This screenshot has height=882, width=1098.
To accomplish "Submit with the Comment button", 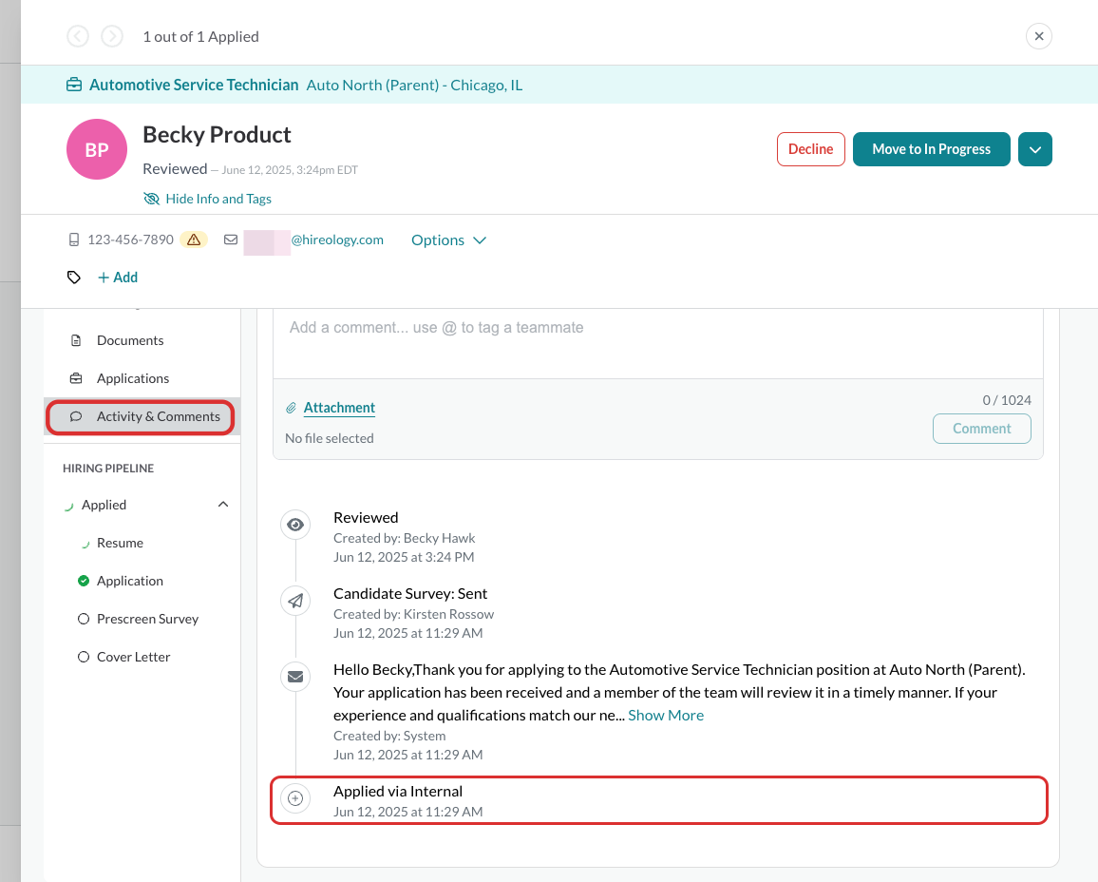I will click(x=981, y=429).
